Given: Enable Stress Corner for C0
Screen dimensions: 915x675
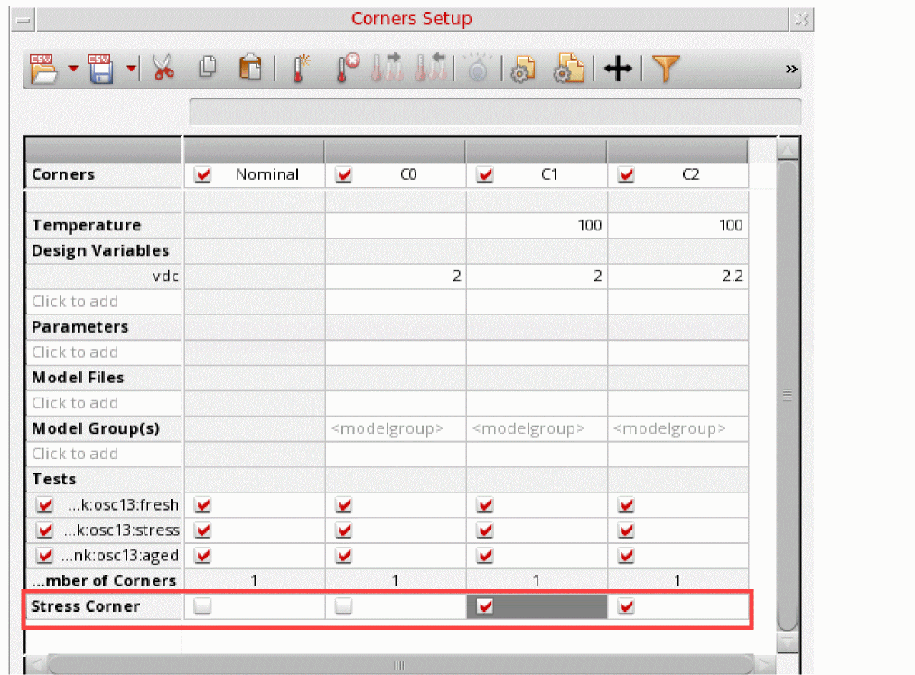Looking at the screenshot, I should [x=344, y=606].
